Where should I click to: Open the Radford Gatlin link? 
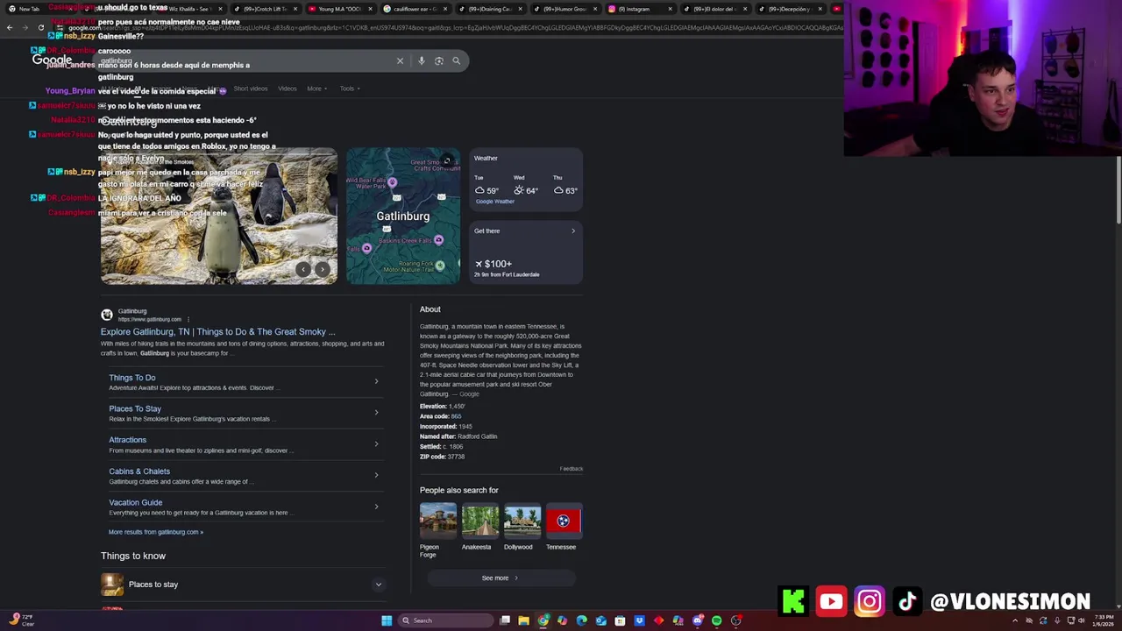477,436
